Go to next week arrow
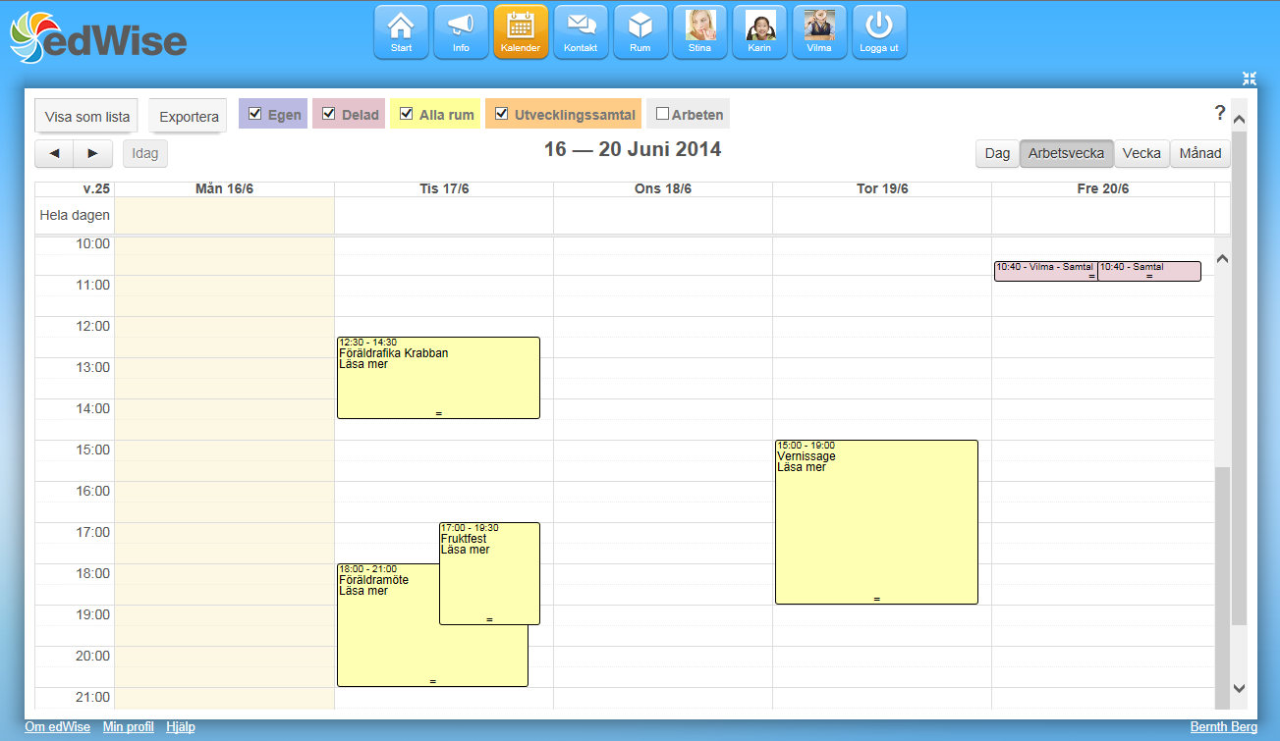 [x=93, y=153]
